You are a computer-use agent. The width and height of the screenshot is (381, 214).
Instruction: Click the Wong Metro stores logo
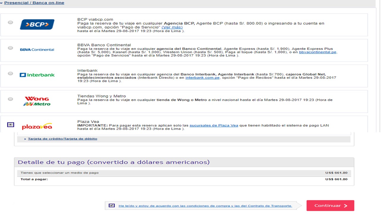[37, 101]
